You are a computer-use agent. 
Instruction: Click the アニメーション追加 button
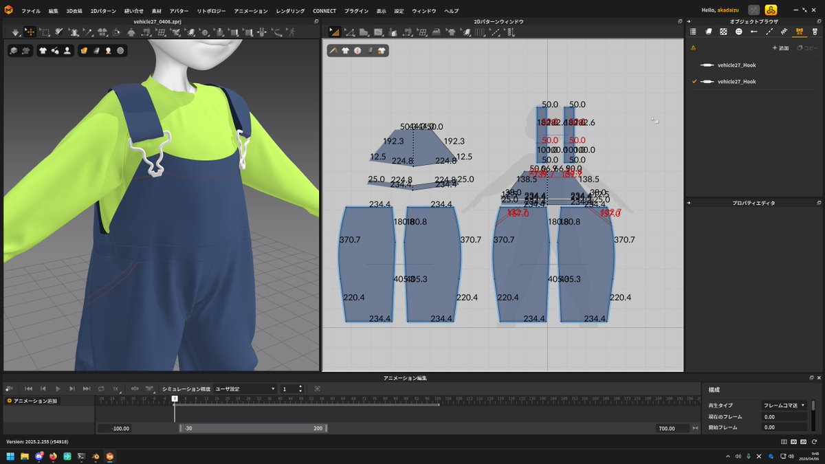pos(32,401)
